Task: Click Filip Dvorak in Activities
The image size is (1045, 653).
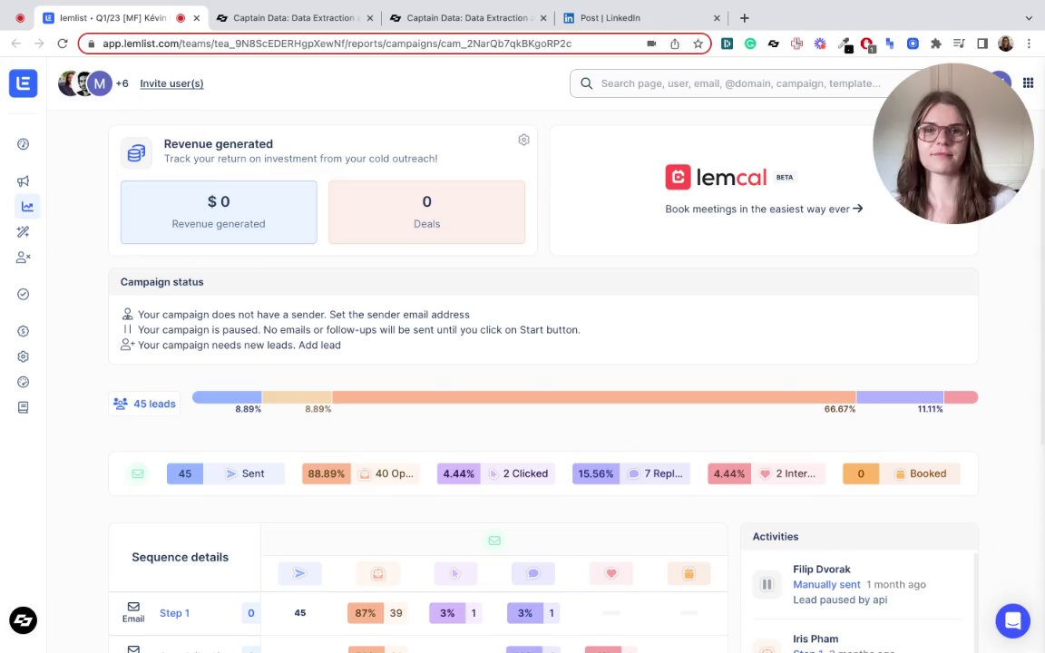Action: tap(821, 569)
